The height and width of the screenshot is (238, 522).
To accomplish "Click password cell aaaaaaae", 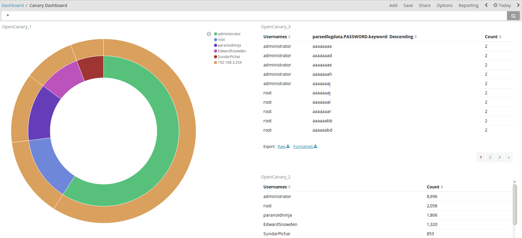I will point(322,65).
